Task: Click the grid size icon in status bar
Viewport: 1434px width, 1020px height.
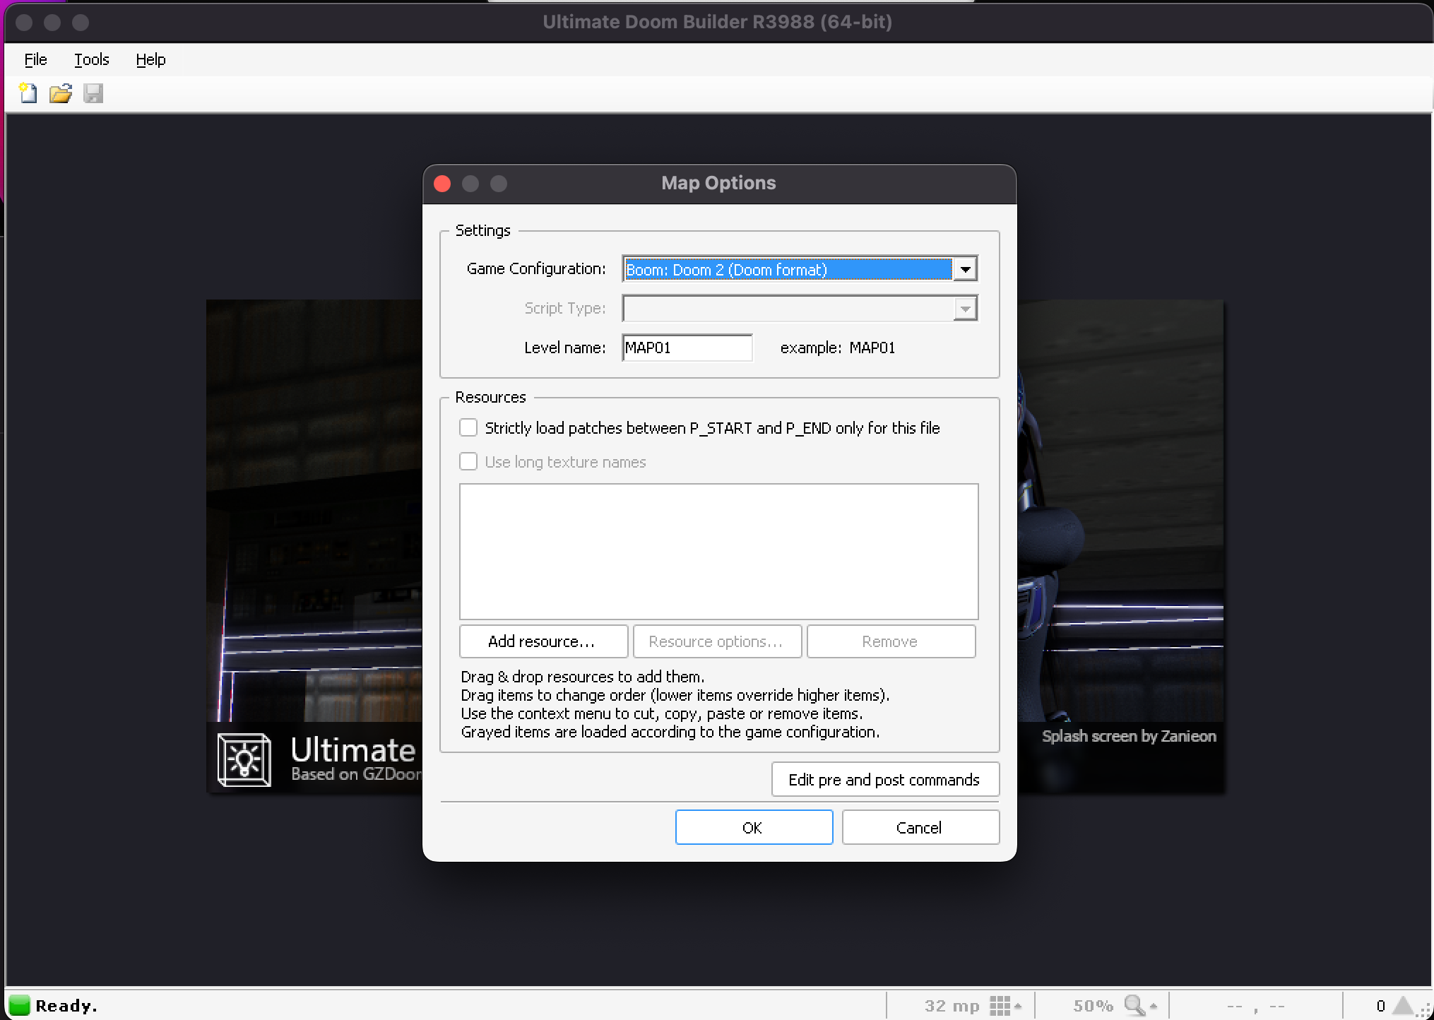Action: pyautogui.click(x=1001, y=1004)
